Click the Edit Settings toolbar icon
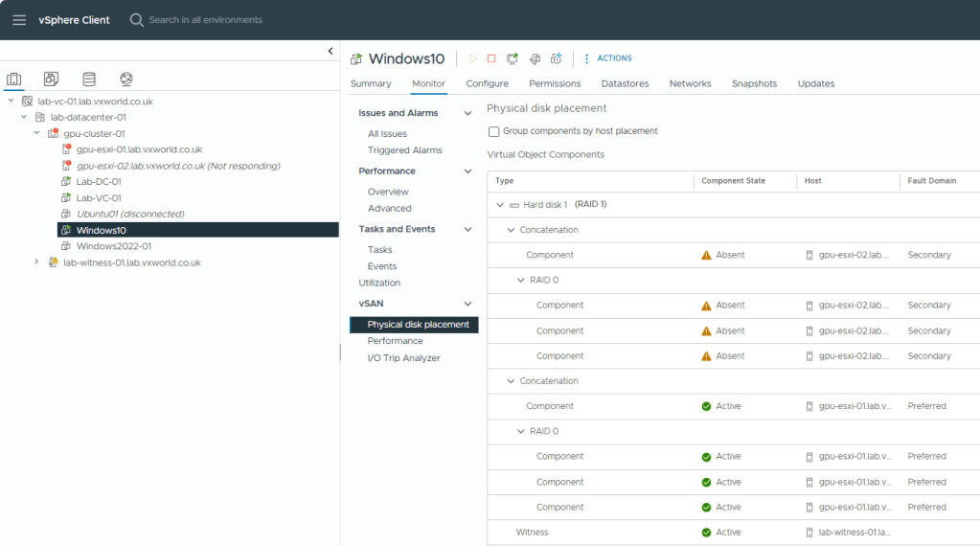 (x=535, y=58)
